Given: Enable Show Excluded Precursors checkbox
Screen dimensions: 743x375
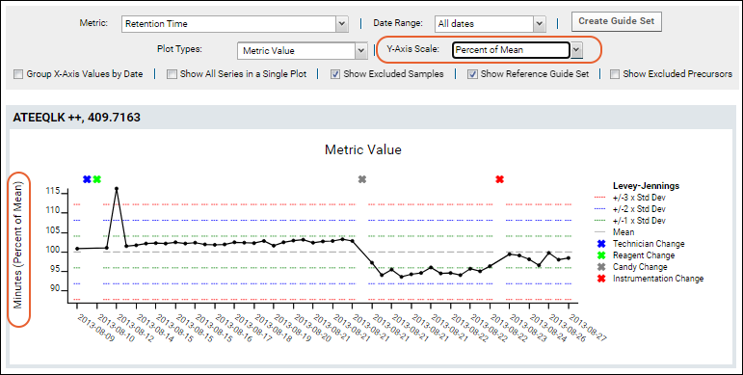Looking at the screenshot, I should (x=615, y=74).
